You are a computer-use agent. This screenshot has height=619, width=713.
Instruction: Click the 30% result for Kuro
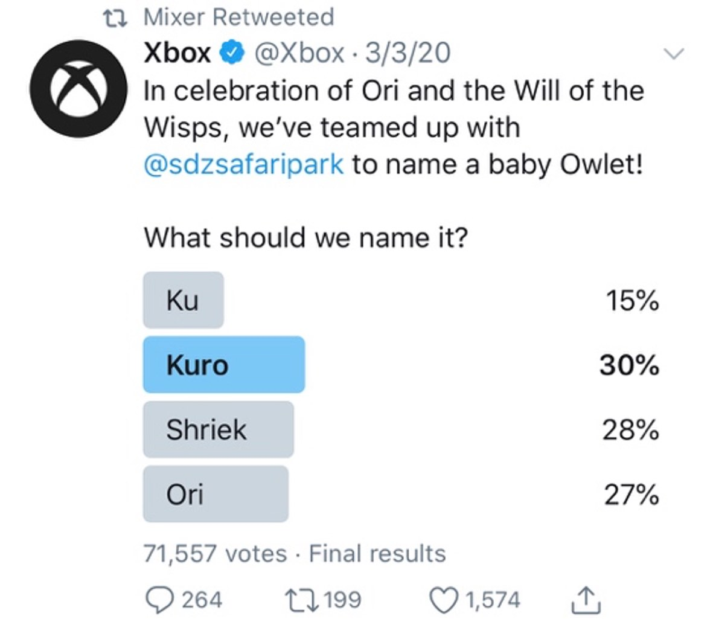[x=629, y=365]
